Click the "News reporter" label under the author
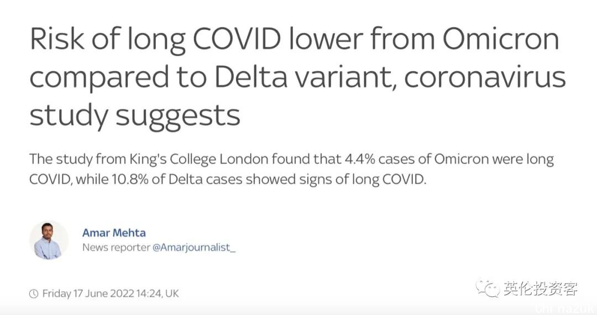Image resolution: width=597 pixels, height=315 pixels. click(x=116, y=248)
